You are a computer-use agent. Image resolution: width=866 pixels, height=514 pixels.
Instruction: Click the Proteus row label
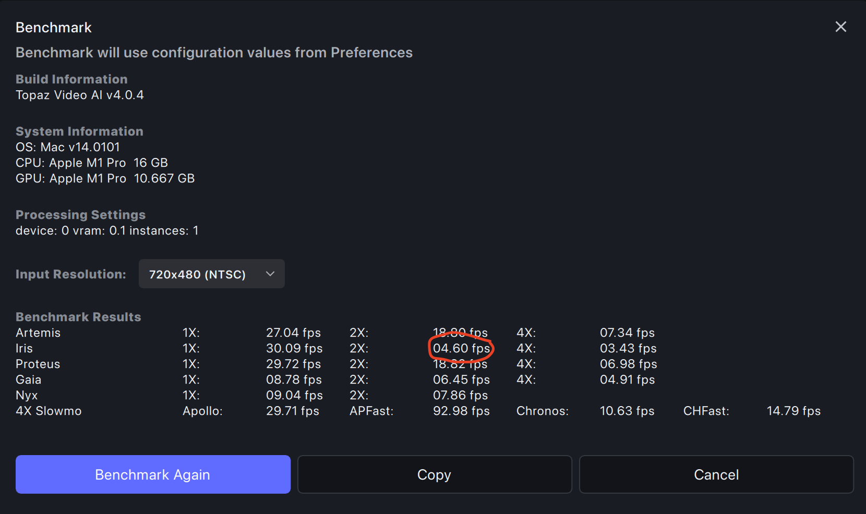click(x=38, y=364)
